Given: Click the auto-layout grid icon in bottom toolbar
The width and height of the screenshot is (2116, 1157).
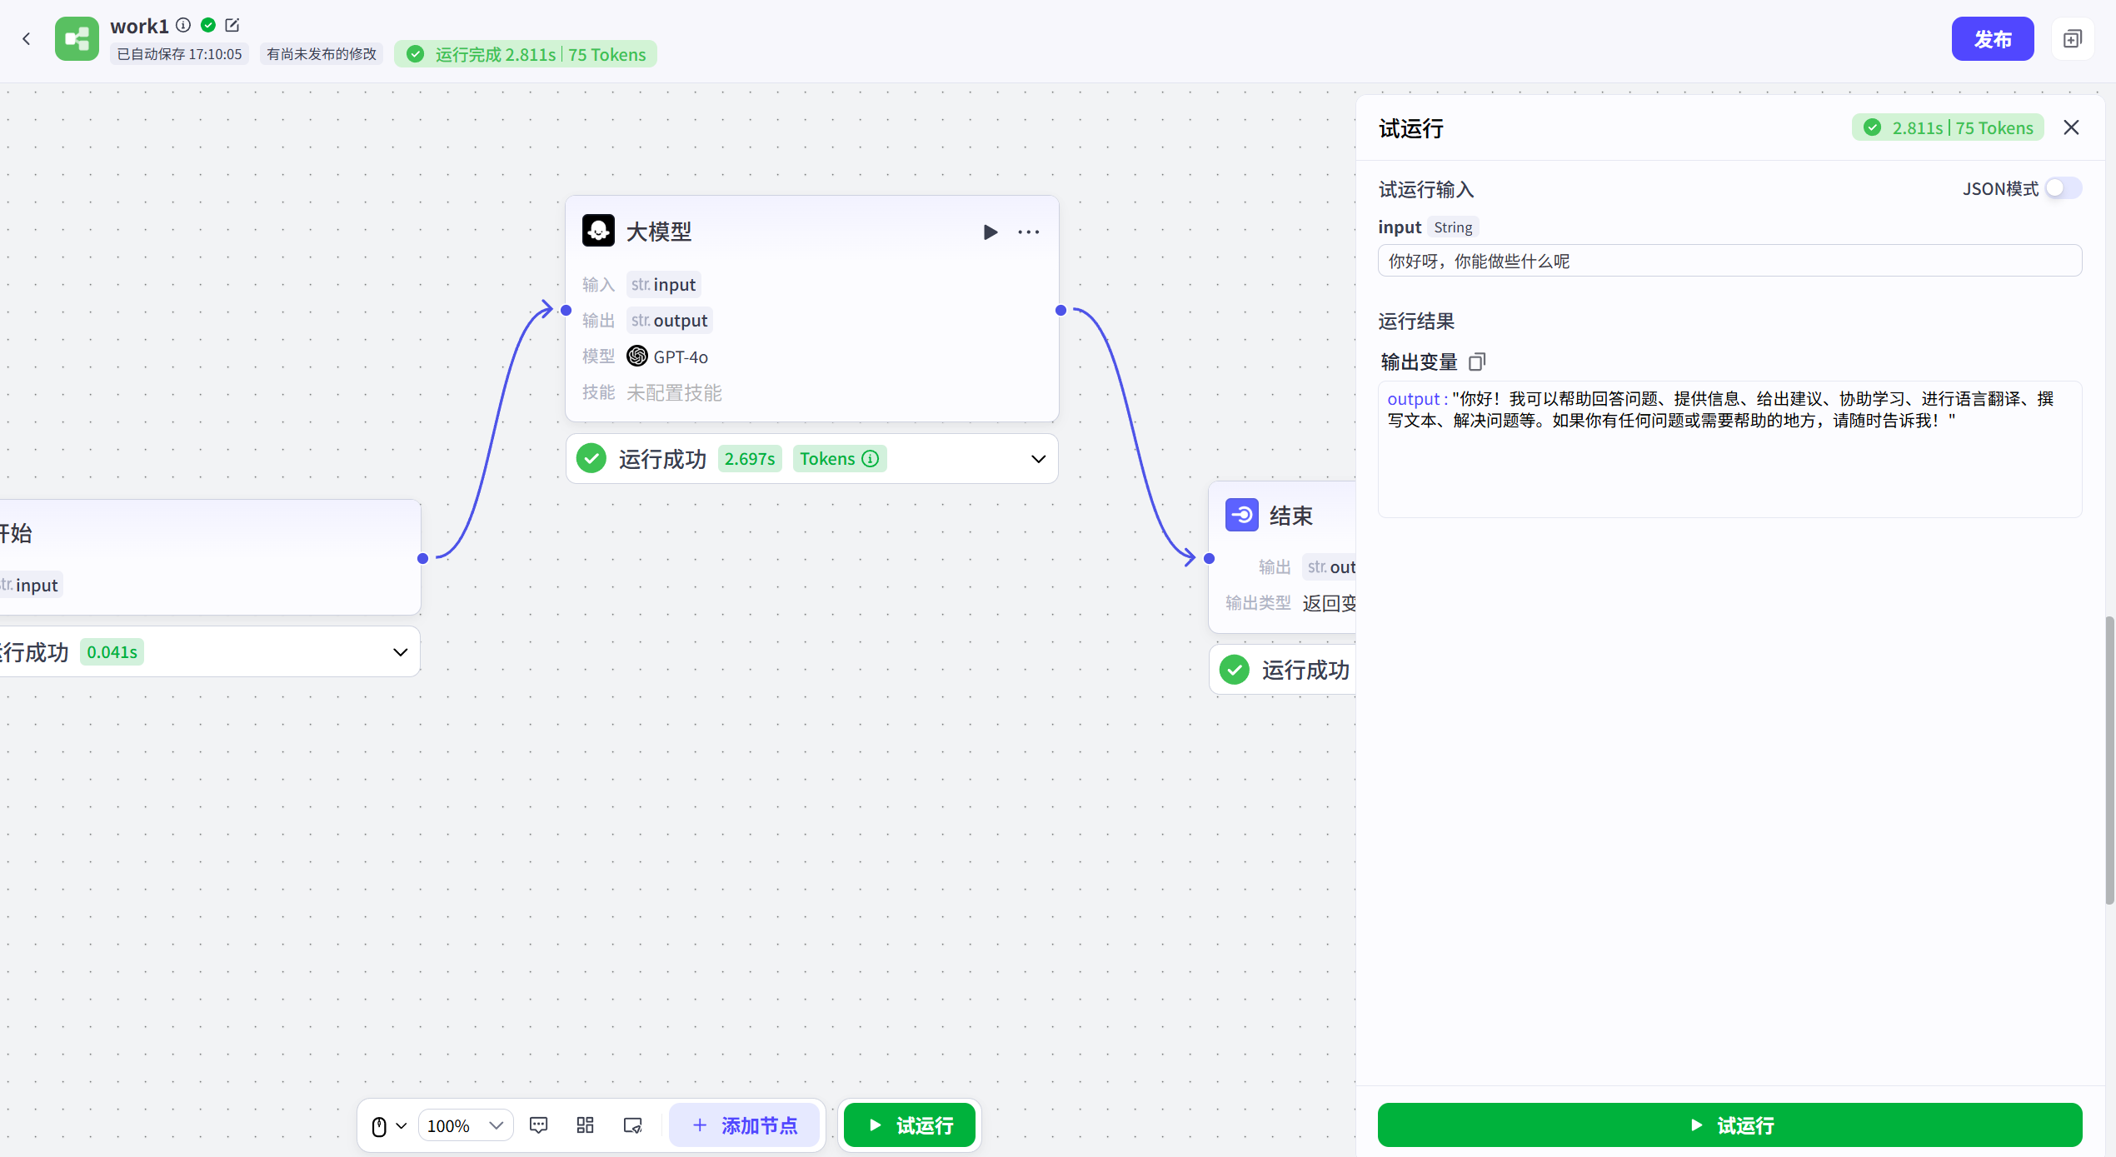Looking at the screenshot, I should [585, 1125].
